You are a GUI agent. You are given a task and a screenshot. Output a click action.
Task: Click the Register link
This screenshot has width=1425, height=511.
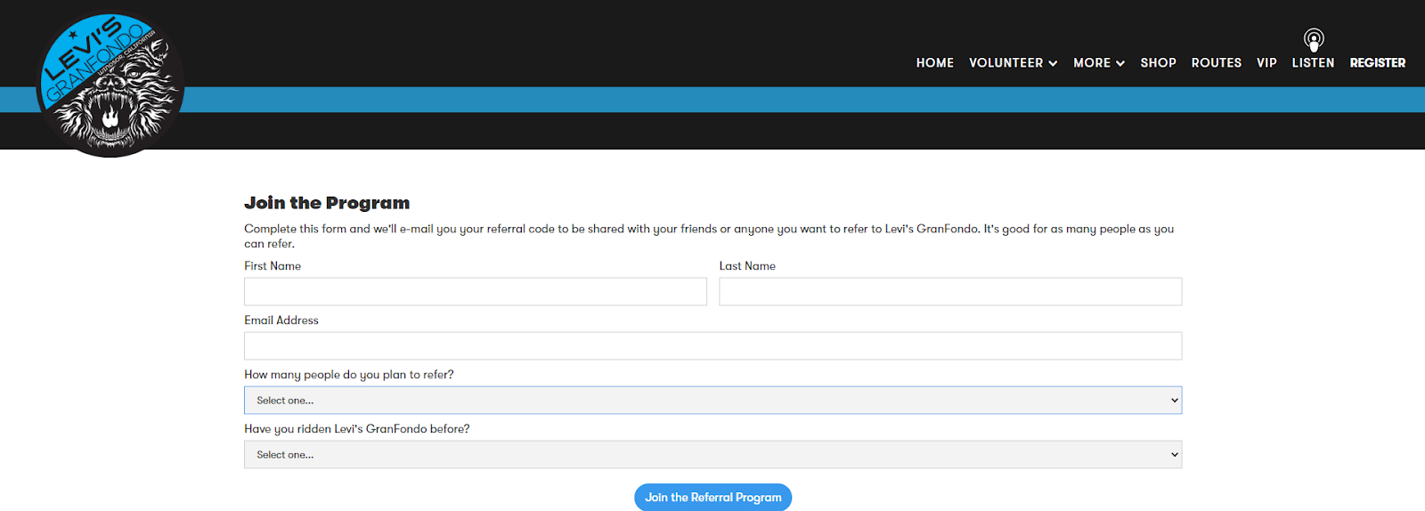click(1378, 63)
